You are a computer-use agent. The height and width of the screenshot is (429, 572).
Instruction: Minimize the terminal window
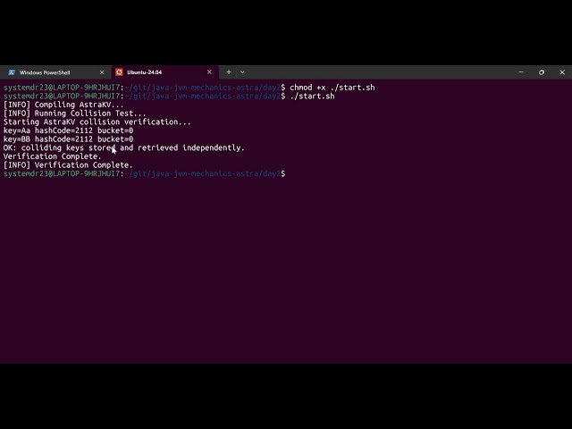[x=521, y=72]
